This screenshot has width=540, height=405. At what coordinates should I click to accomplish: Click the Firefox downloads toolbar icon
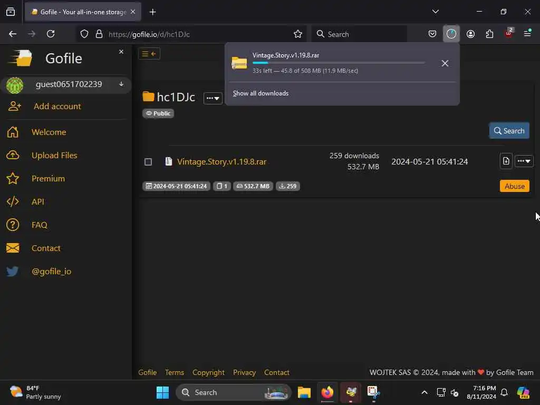click(451, 34)
